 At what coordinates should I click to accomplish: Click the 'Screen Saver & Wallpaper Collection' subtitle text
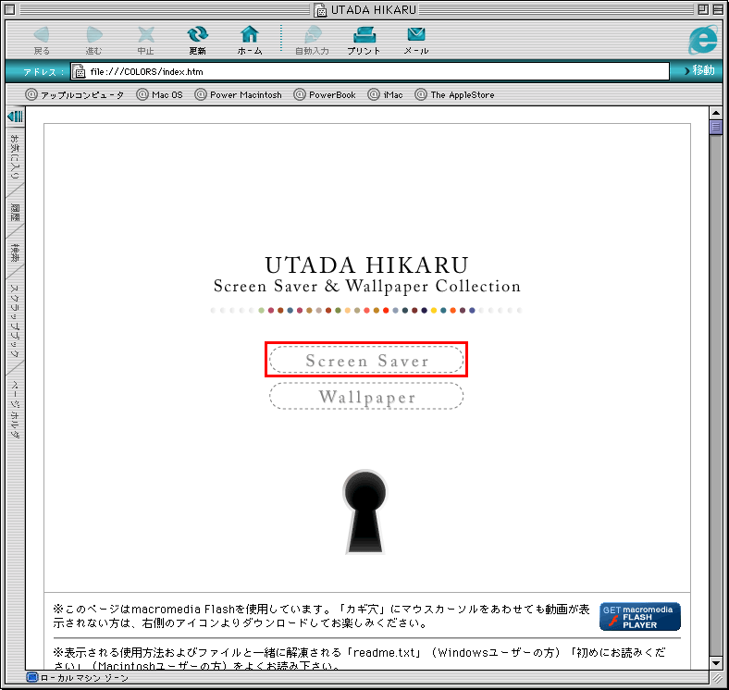point(367,286)
